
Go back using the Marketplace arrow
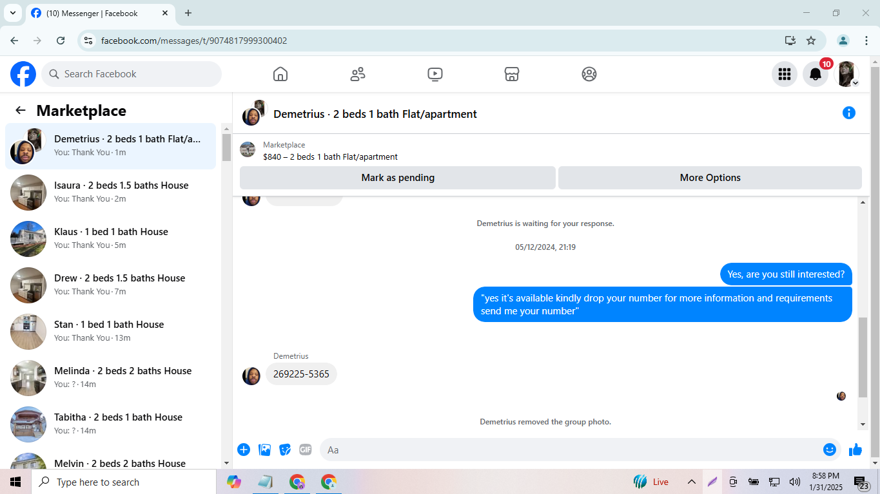tap(21, 110)
